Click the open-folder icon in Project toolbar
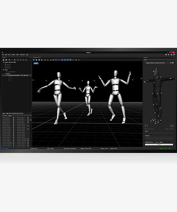Image resolution: width=177 pixels, height=212 pixels. point(3,60)
